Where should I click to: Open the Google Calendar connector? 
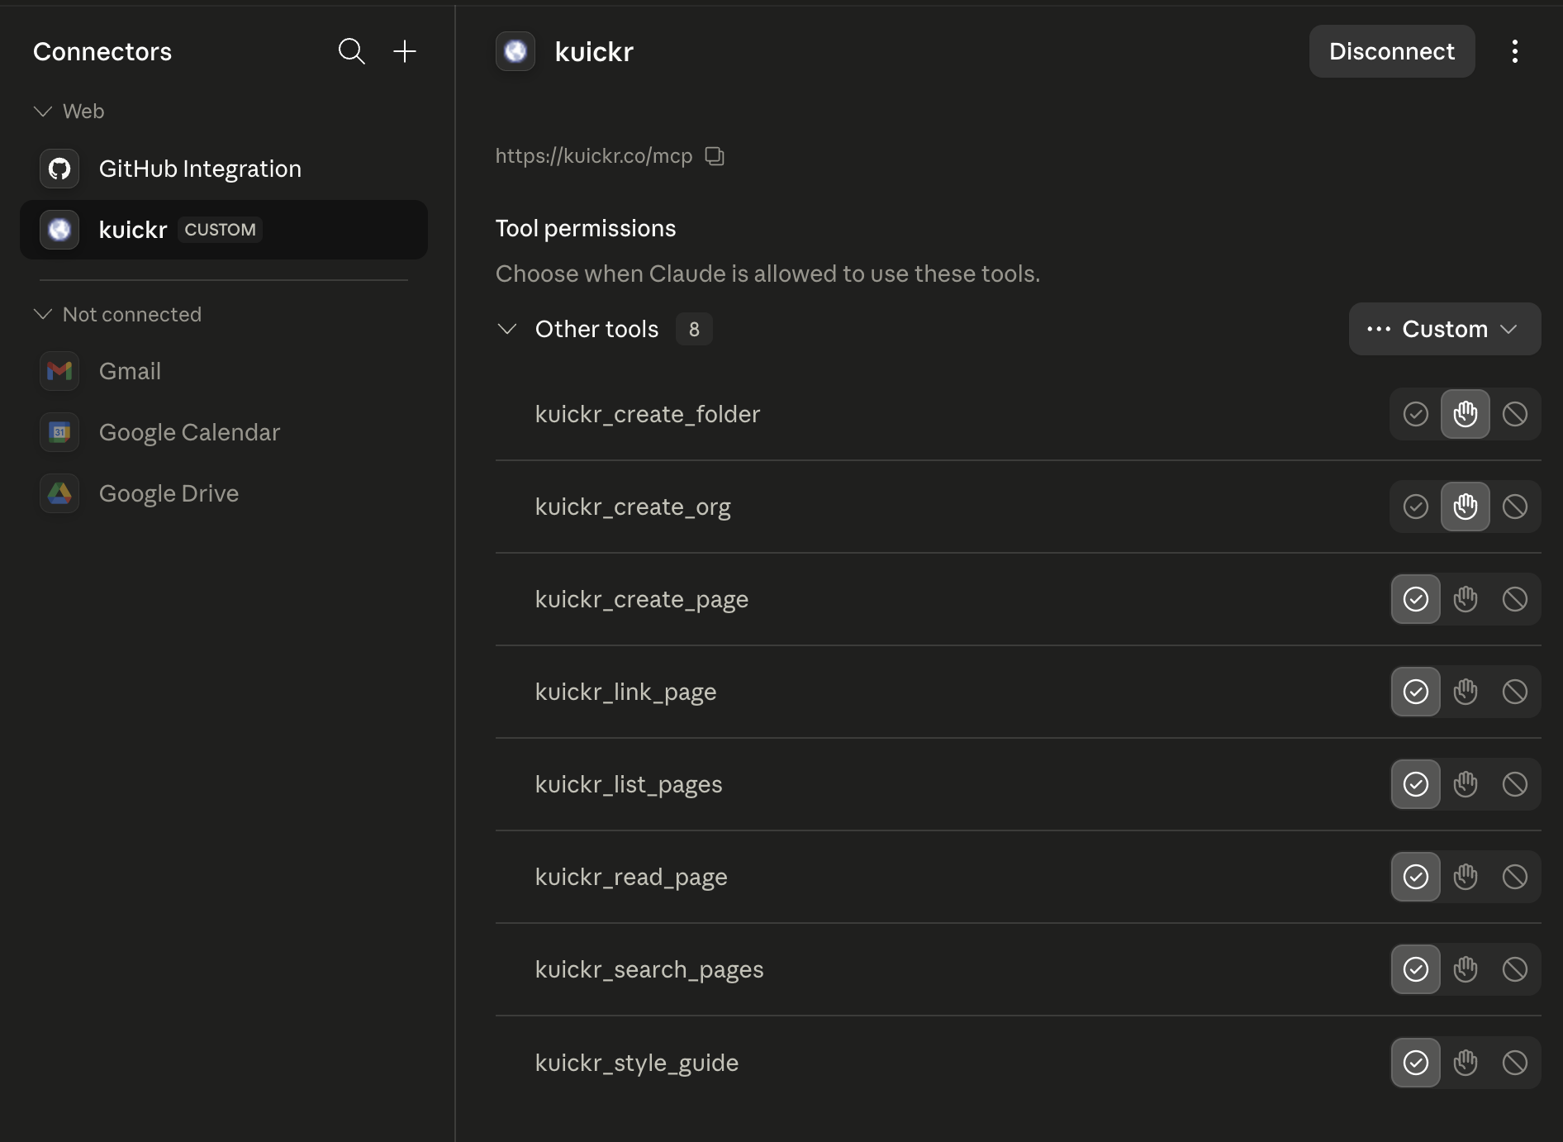[224, 432]
